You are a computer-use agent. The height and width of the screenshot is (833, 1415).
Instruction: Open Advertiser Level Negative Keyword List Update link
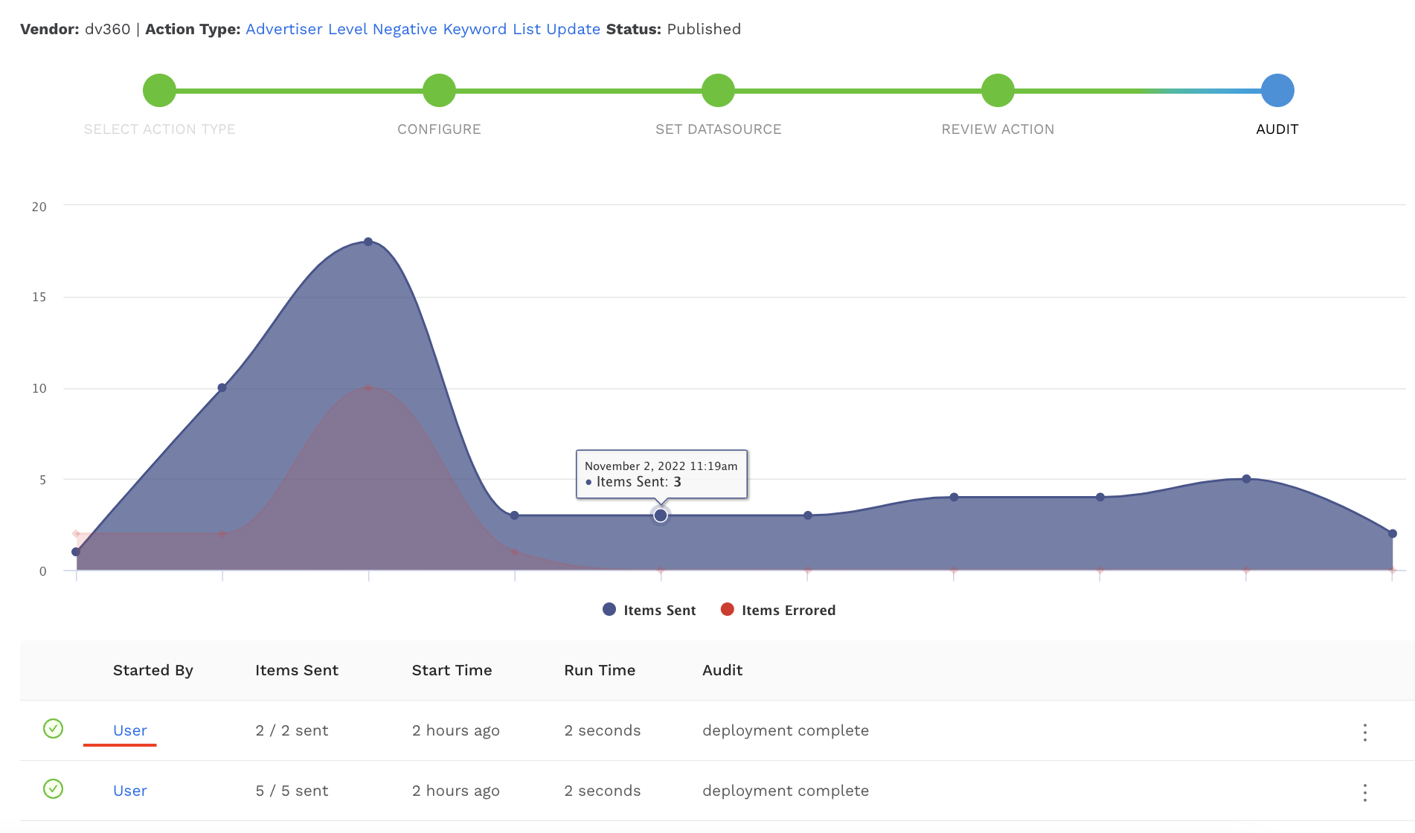click(x=423, y=29)
